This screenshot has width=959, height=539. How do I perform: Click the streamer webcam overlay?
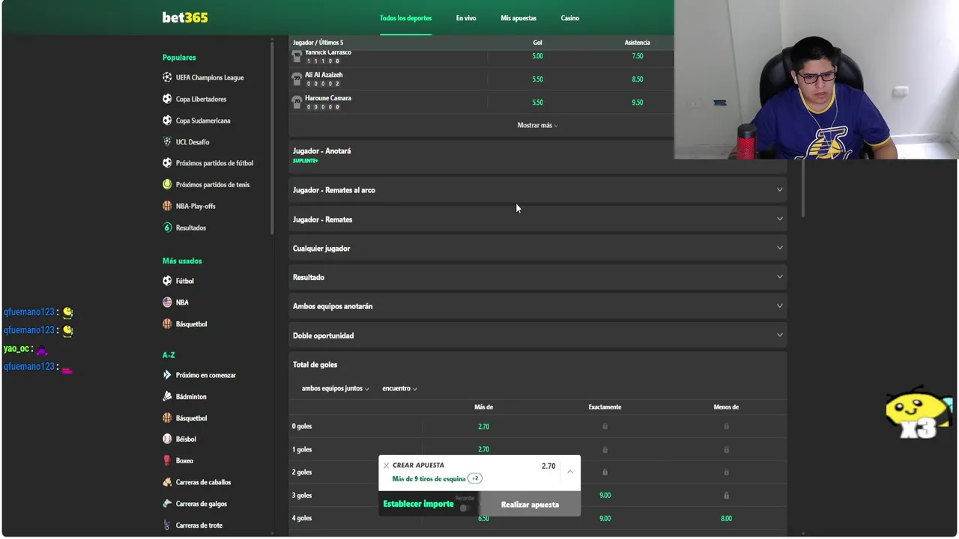pos(816,79)
